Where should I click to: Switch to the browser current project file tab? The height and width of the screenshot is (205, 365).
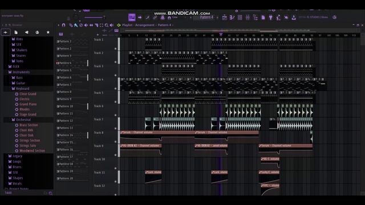pos(16,32)
